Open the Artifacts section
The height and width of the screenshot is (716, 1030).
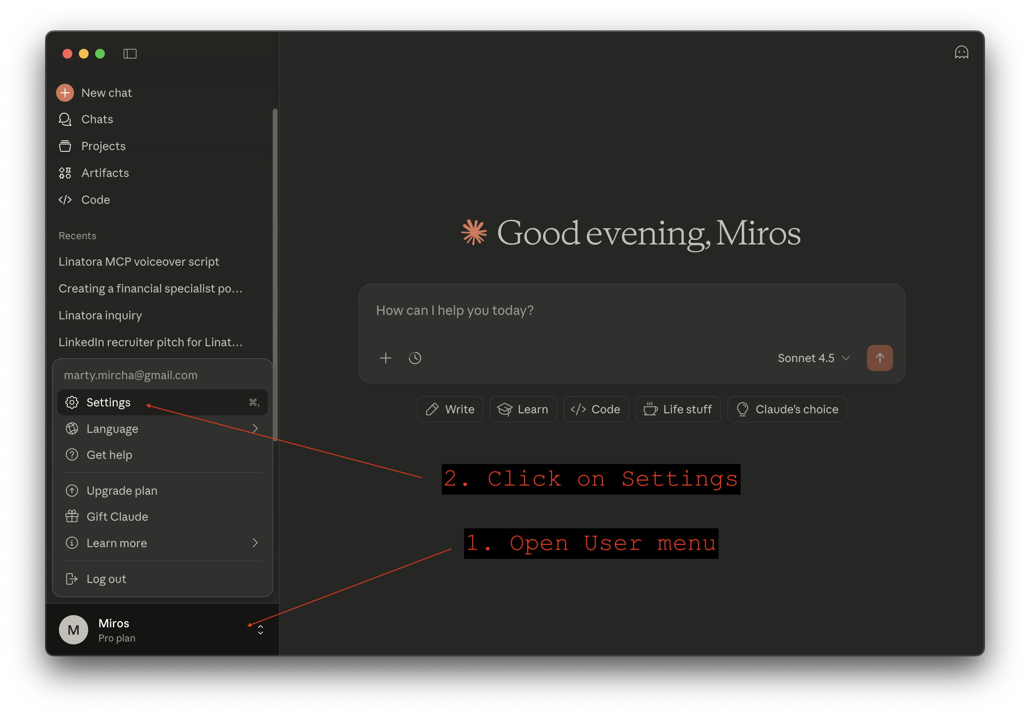point(105,173)
